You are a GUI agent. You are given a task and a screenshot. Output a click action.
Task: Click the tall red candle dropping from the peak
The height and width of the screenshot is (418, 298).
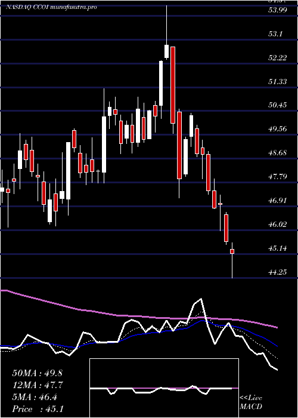173,85
